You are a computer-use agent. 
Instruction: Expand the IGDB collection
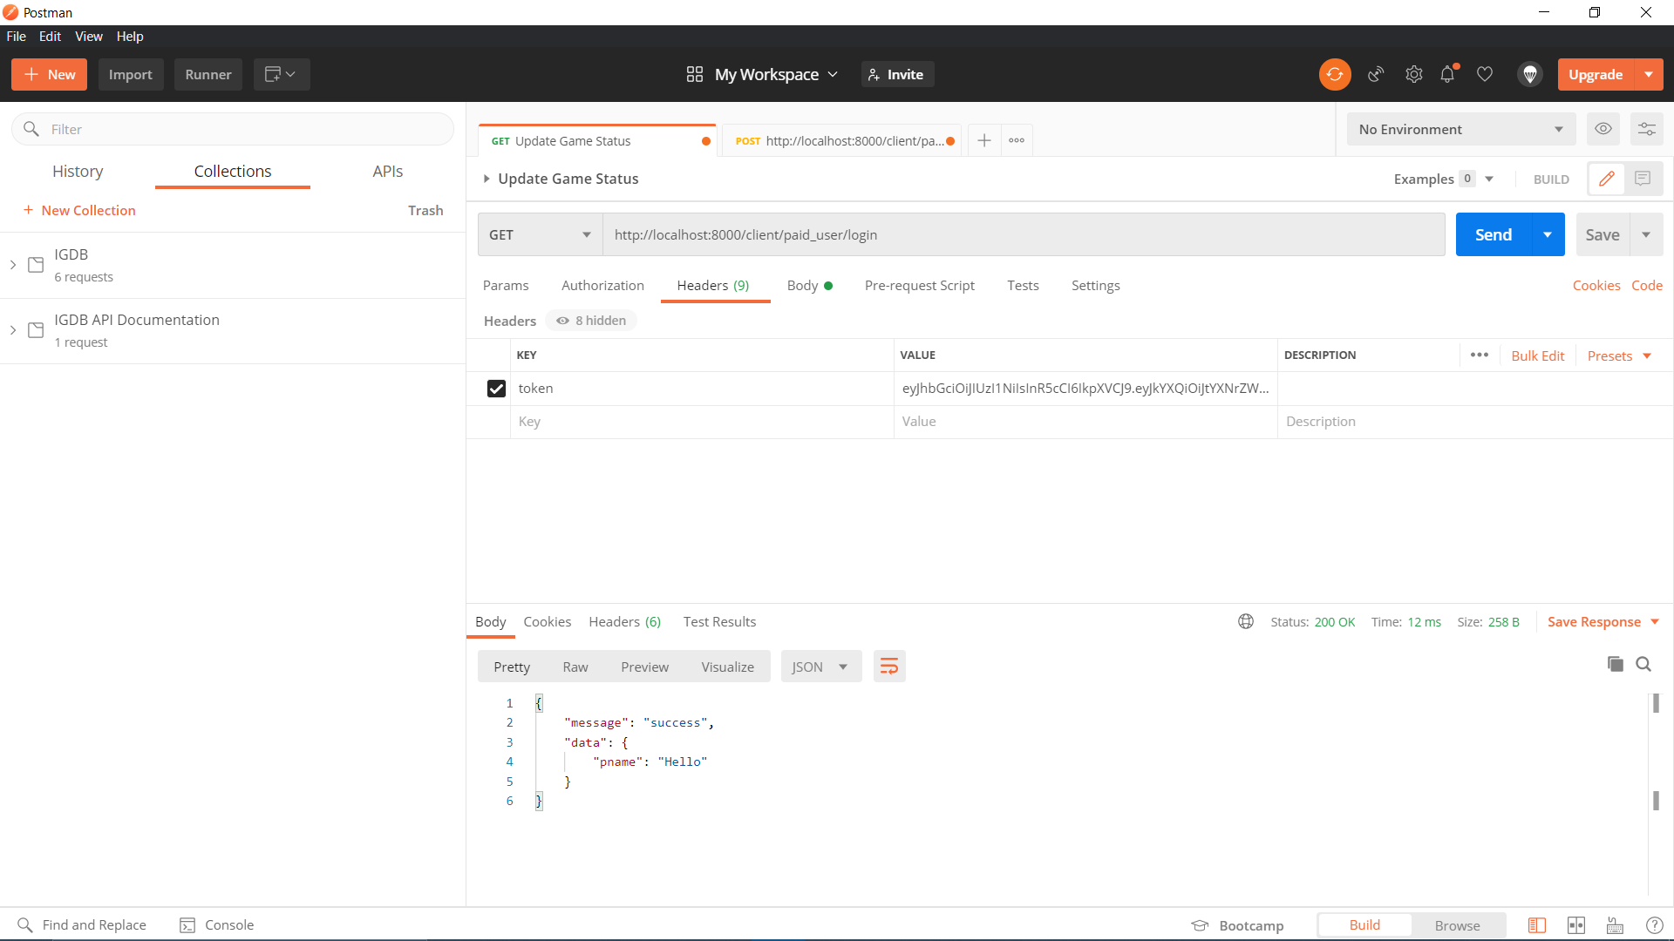tap(13, 265)
